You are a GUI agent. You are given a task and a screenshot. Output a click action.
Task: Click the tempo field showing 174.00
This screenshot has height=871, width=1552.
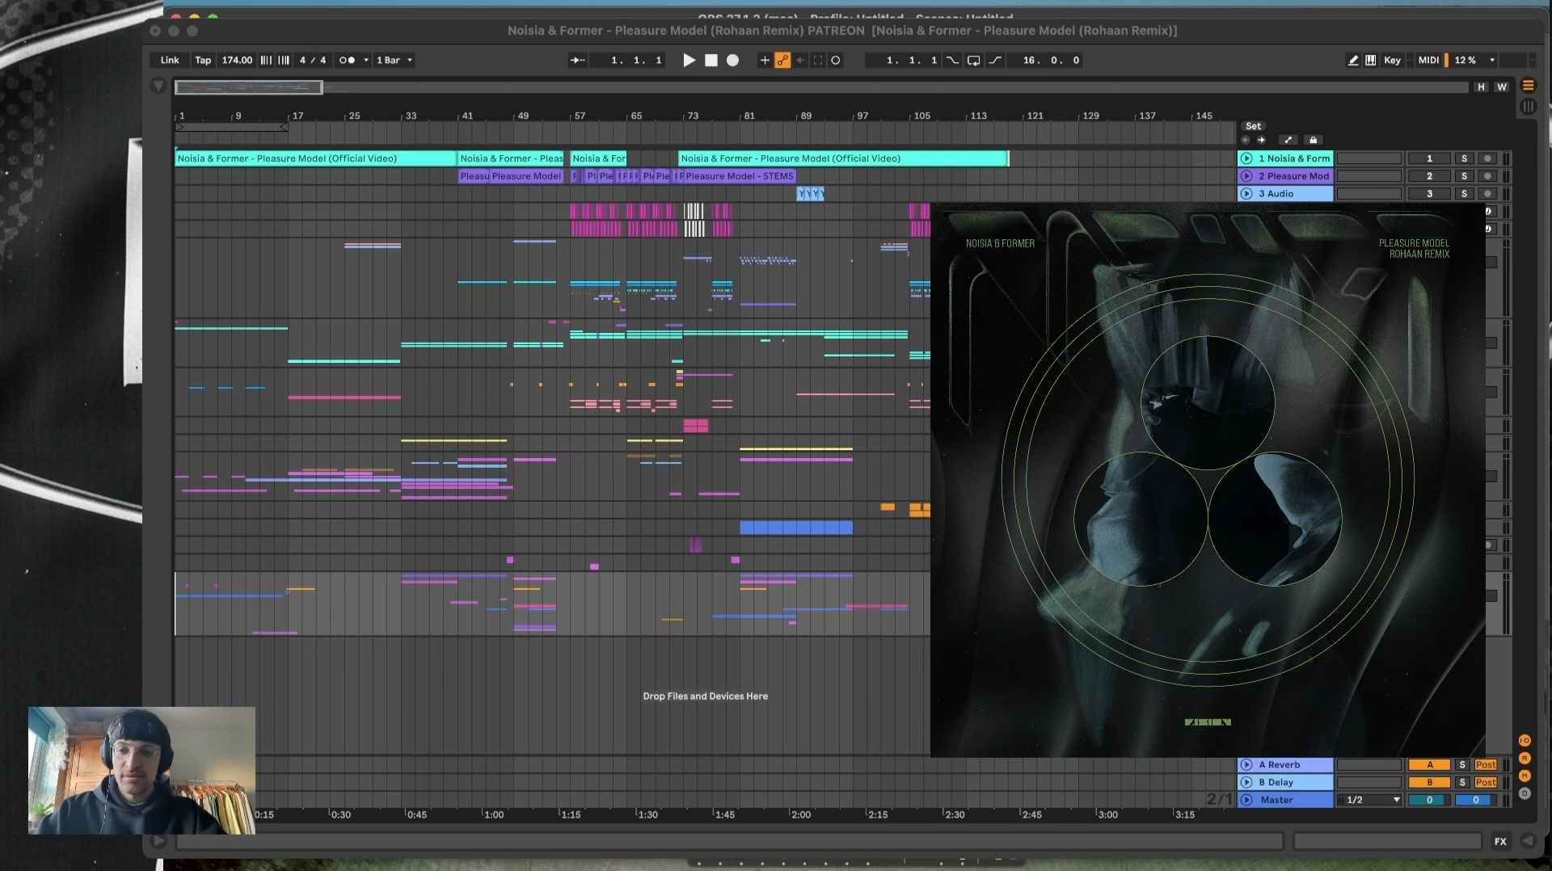click(237, 60)
